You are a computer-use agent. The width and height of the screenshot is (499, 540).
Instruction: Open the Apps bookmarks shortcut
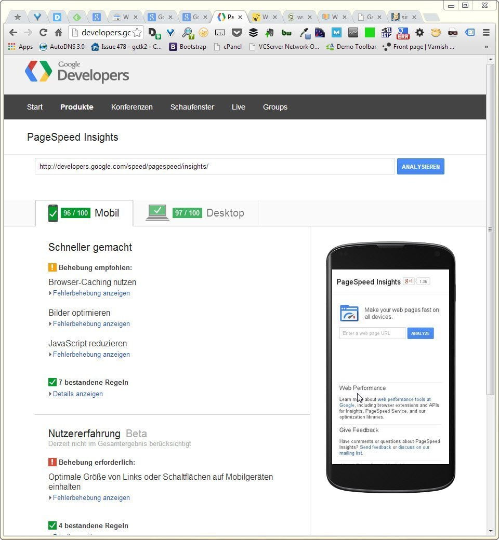(x=20, y=47)
